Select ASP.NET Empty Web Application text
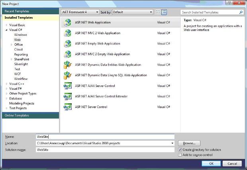 click(98, 44)
